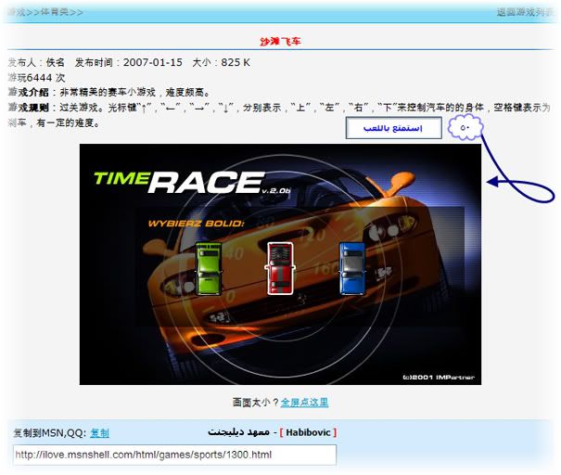
Task: Click the file size 825 K text
Action: click(235, 62)
